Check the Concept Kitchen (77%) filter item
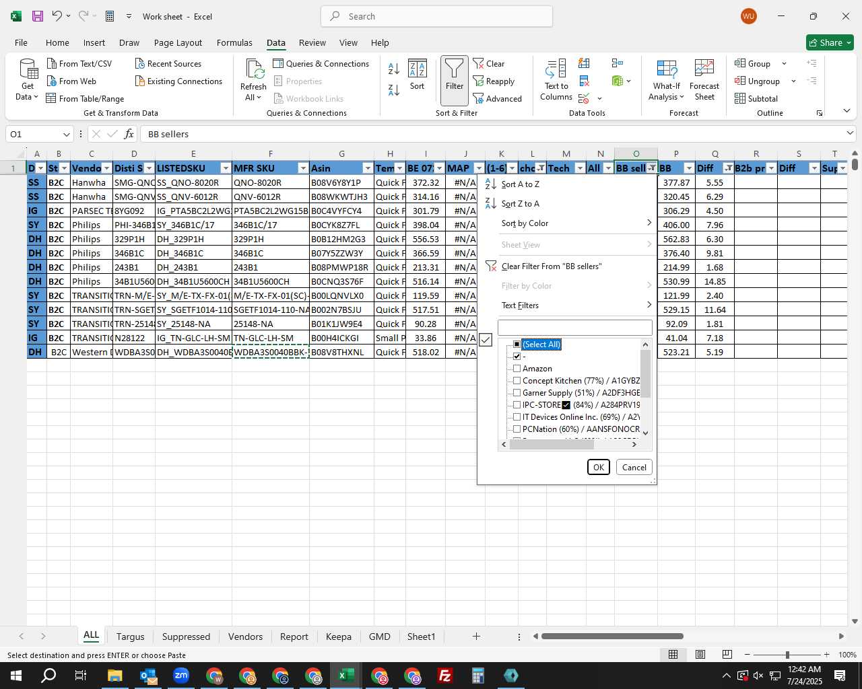Viewport: 862px width, 689px height. [517, 381]
